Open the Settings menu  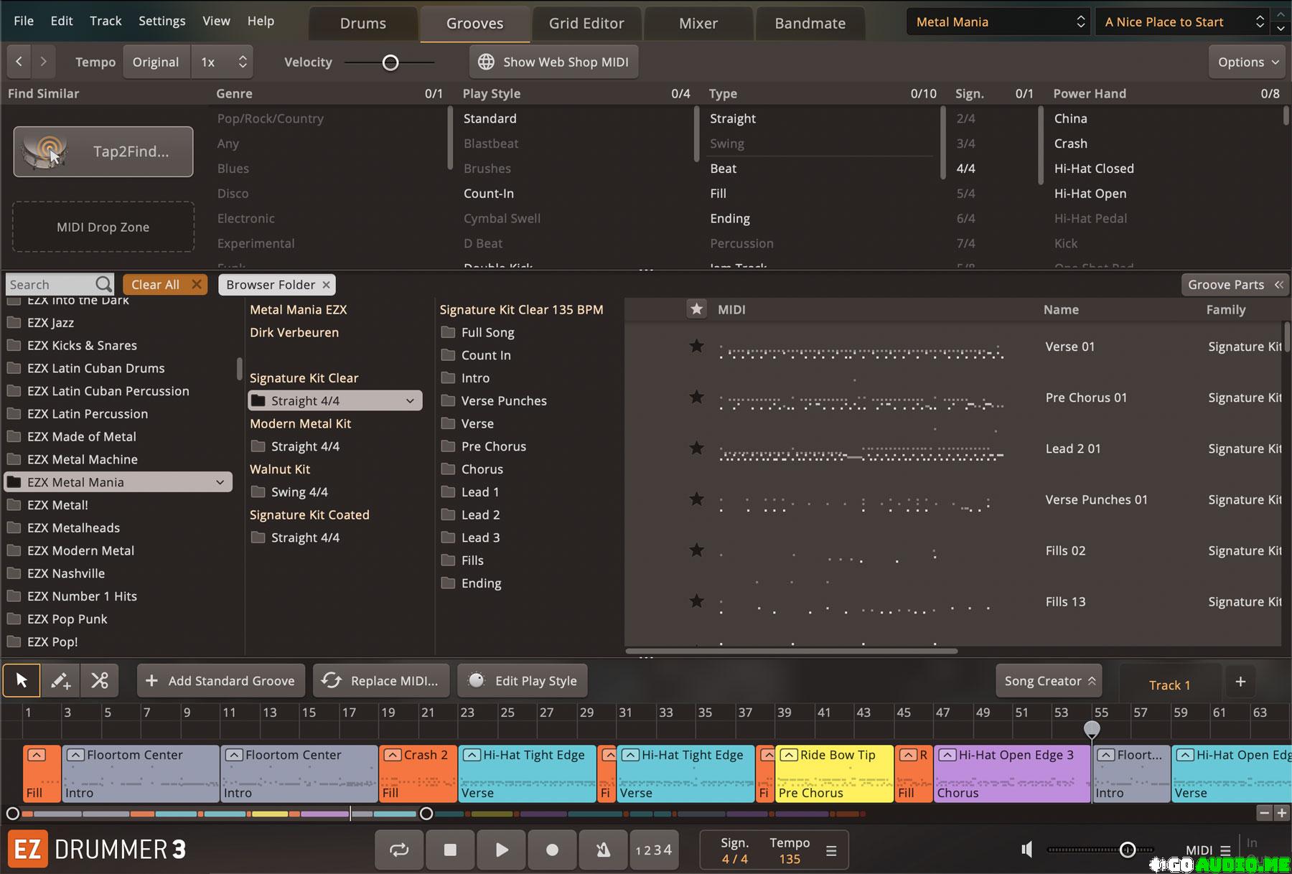[161, 21]
